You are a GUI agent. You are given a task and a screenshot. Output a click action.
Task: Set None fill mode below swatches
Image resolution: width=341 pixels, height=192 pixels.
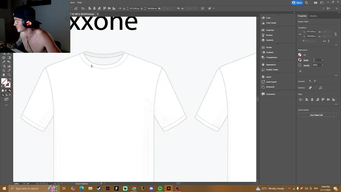tap(10, 90)
